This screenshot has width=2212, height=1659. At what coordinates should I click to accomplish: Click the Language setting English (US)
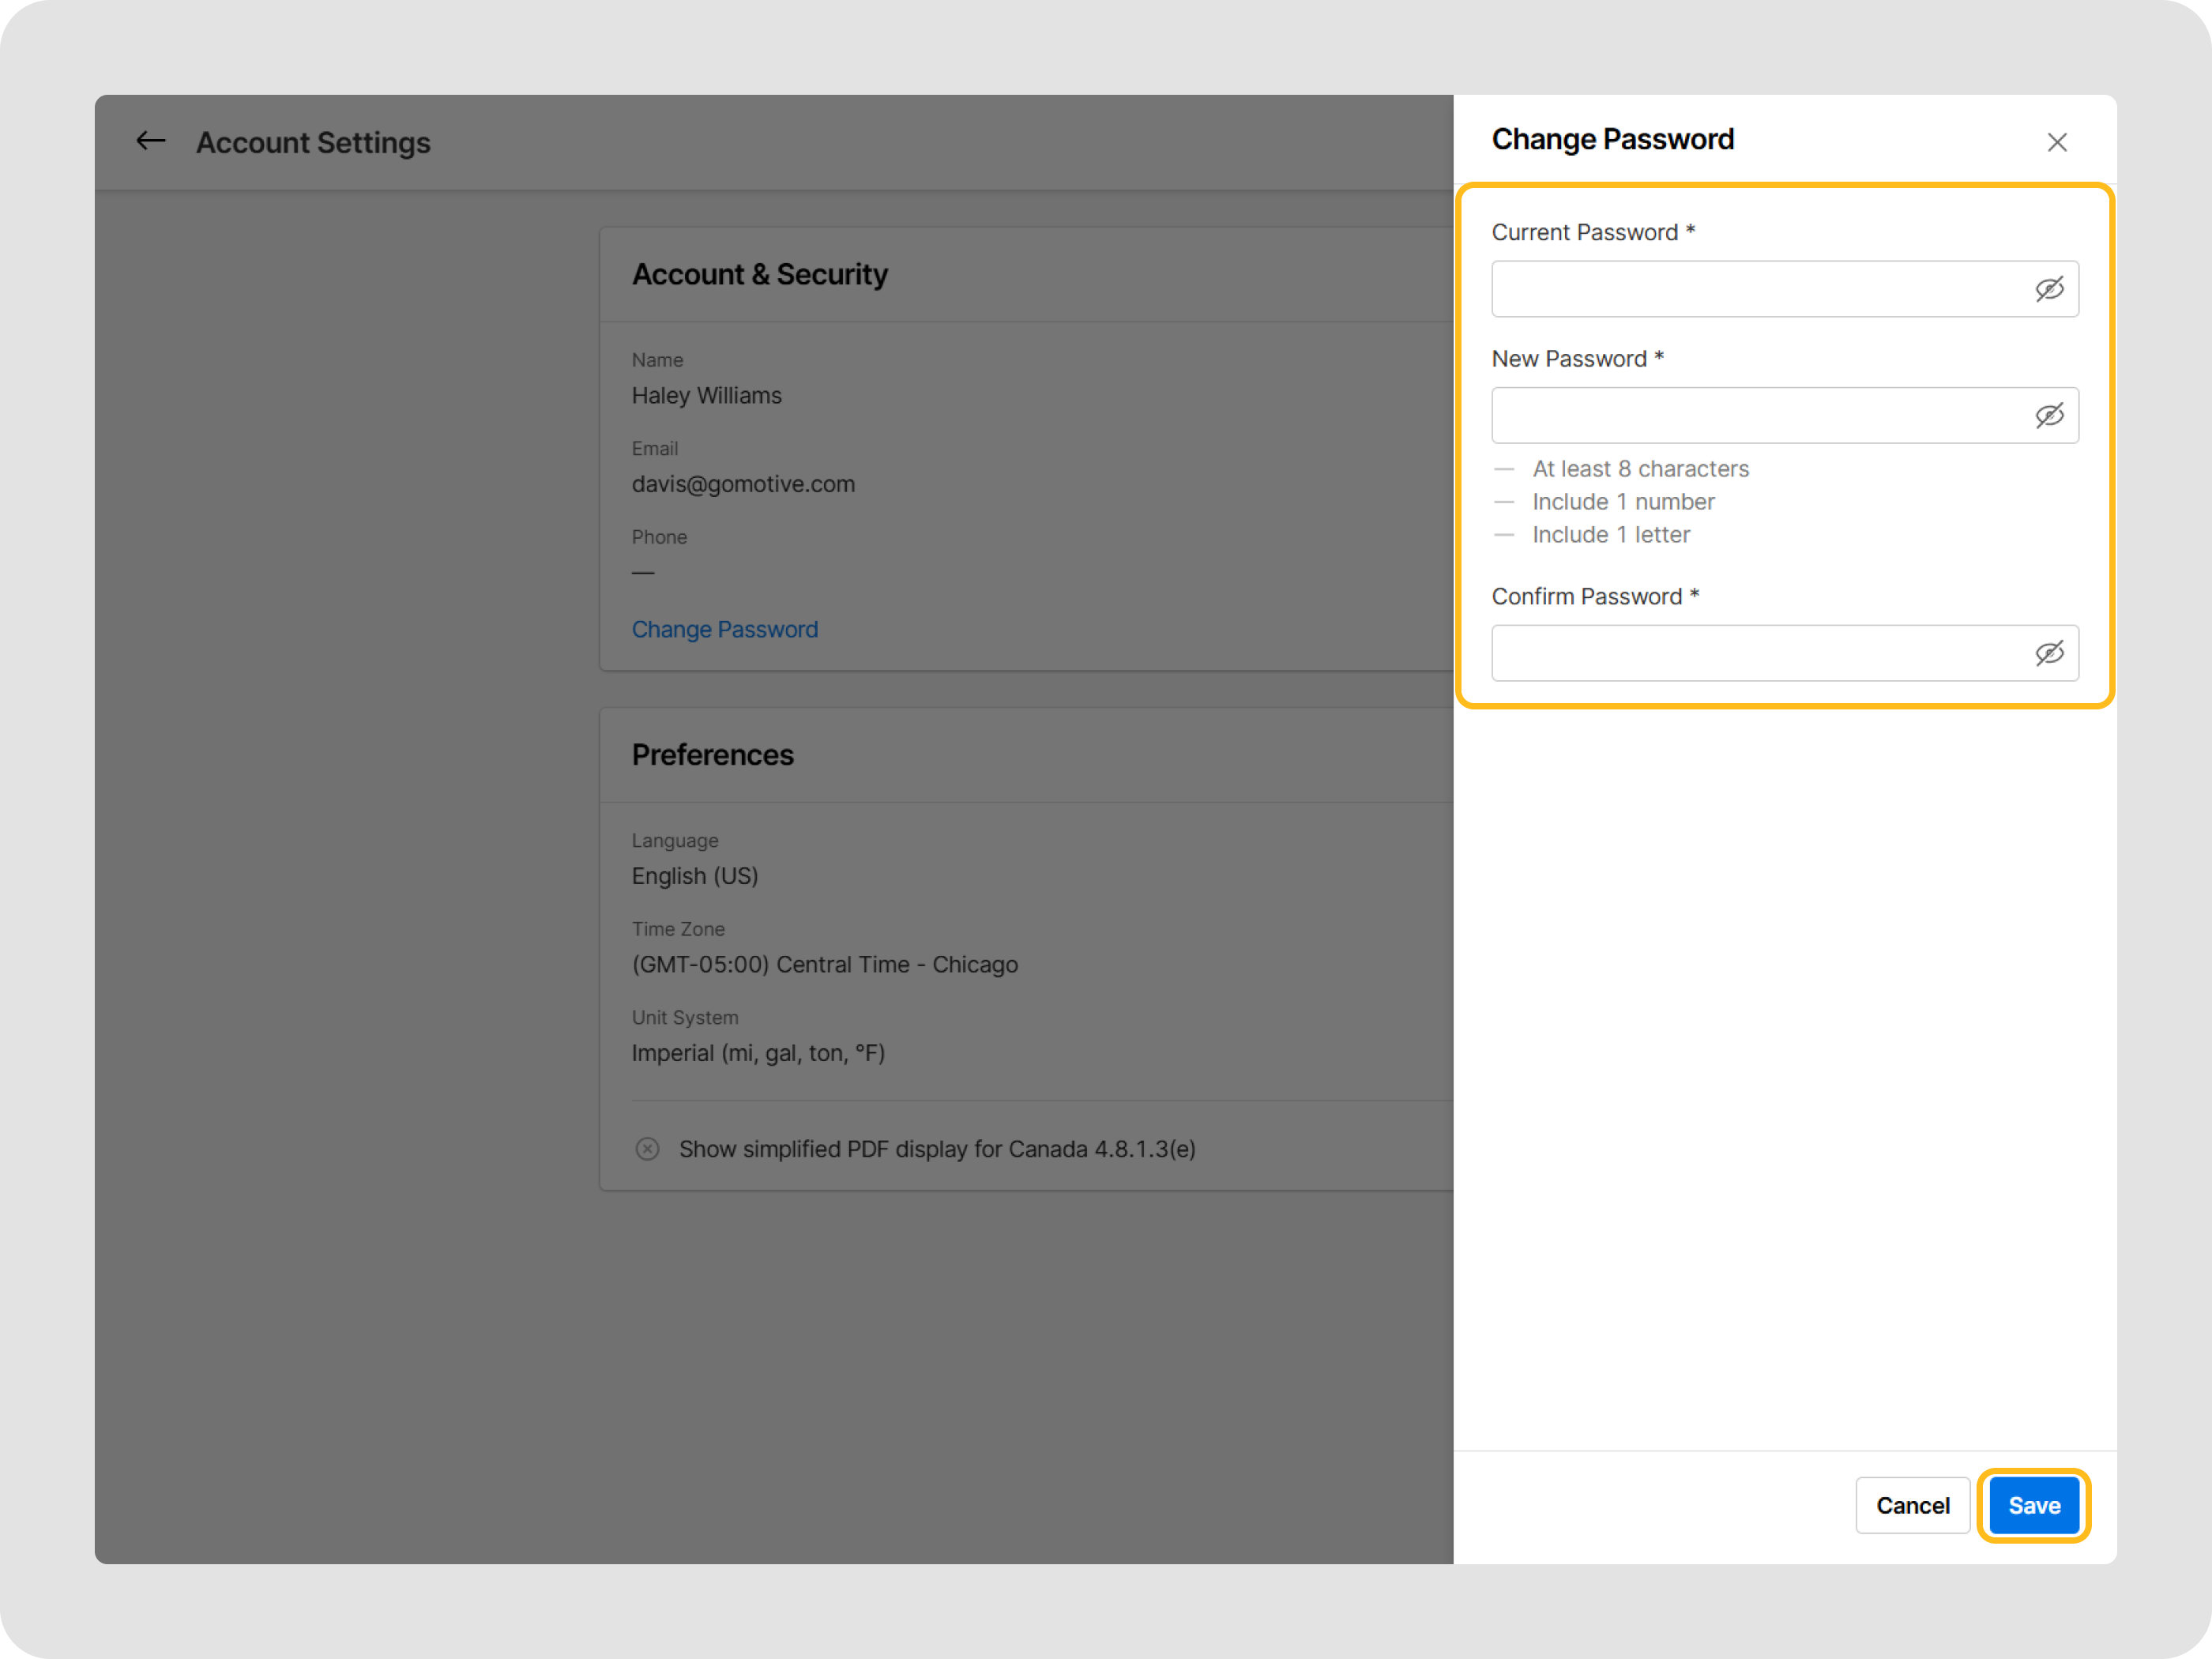coord(695,875)
